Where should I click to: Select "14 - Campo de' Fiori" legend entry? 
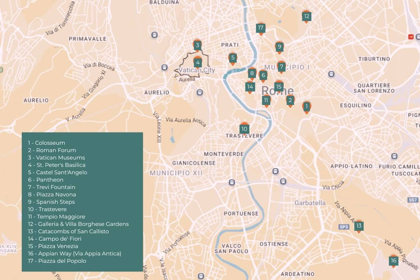[55, 239]
